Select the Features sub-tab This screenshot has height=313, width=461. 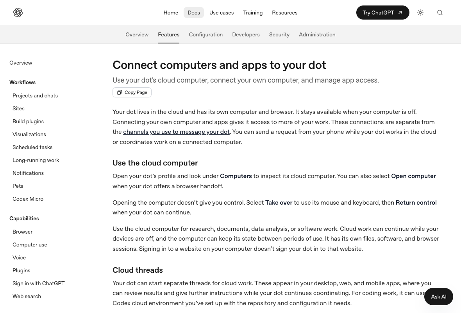click(168, 34)
